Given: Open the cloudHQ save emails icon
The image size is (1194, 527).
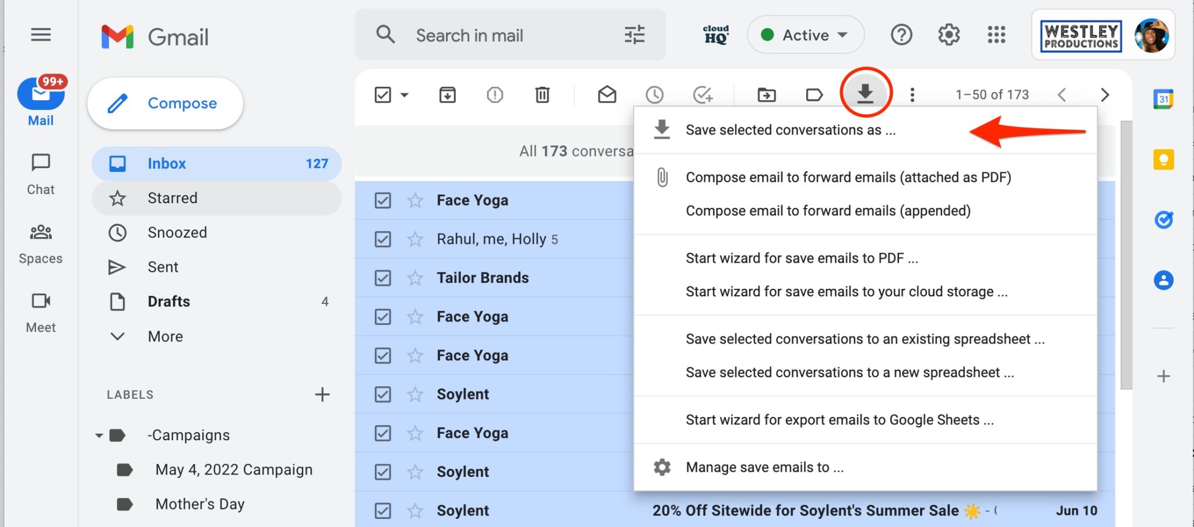Looking at the screenshot, I should pos(865,94).
